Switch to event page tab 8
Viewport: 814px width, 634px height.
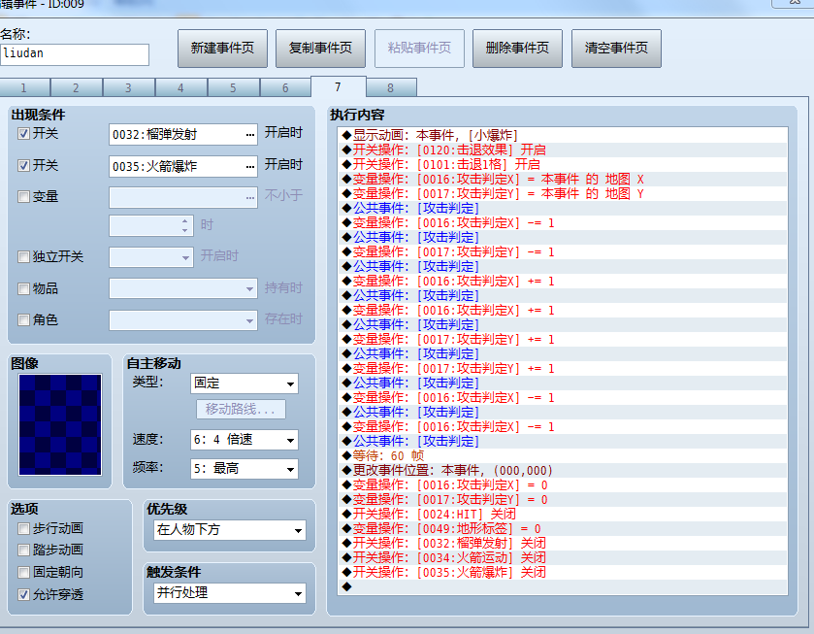(391, 87)
